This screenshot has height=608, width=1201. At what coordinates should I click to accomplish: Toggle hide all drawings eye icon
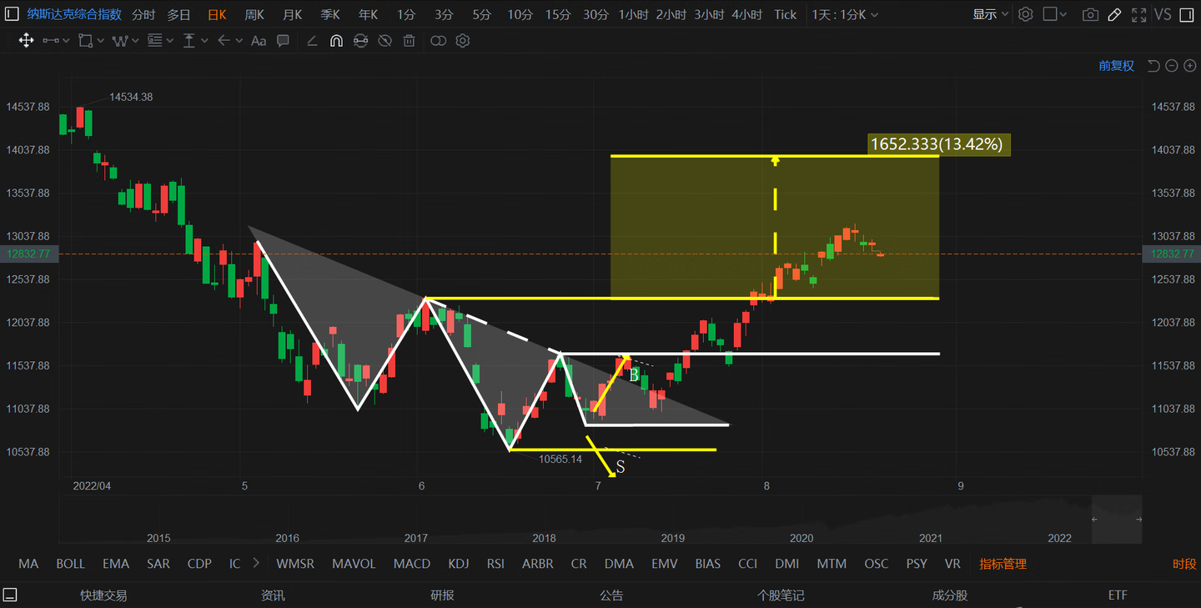[x=384, y=41]
